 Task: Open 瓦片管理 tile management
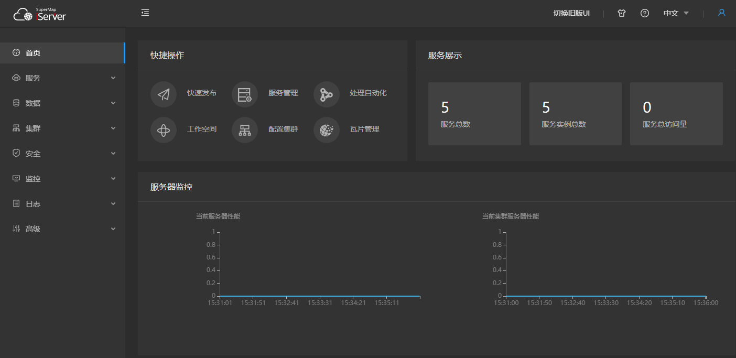(326, 129)
